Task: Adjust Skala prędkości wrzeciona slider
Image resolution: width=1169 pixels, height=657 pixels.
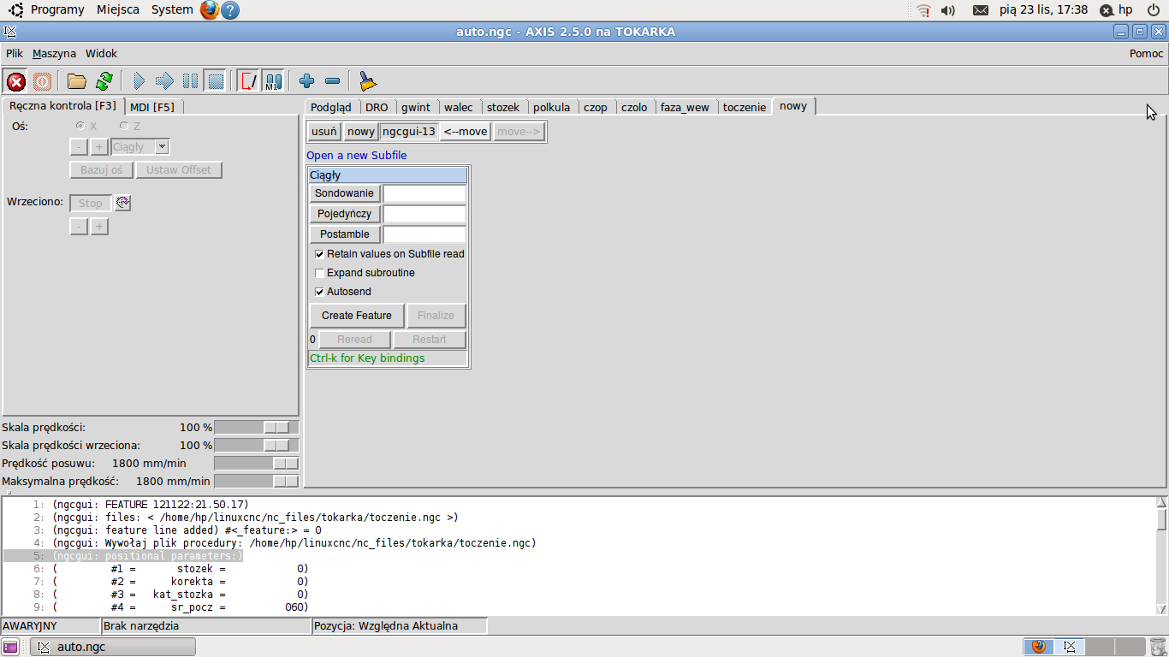Action: [257, 445]
